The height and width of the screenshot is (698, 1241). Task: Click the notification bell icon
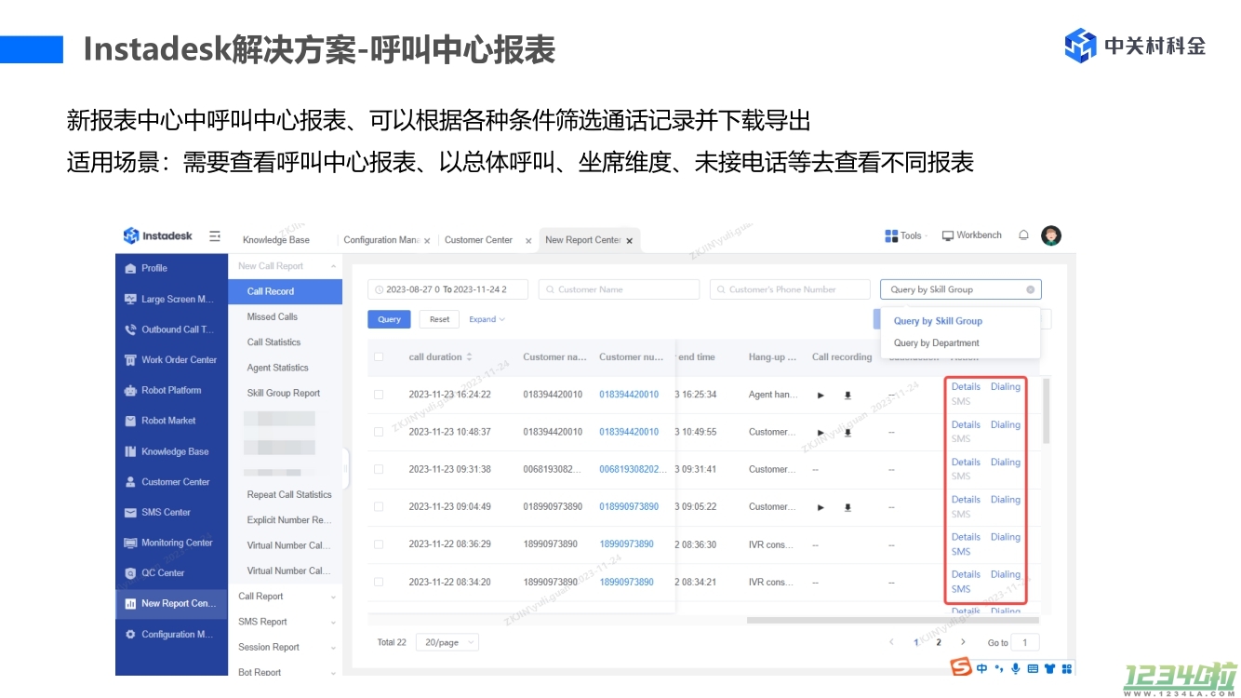tap(1023, 235)
